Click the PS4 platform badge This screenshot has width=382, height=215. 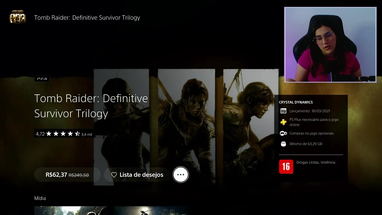coord(42,79)
